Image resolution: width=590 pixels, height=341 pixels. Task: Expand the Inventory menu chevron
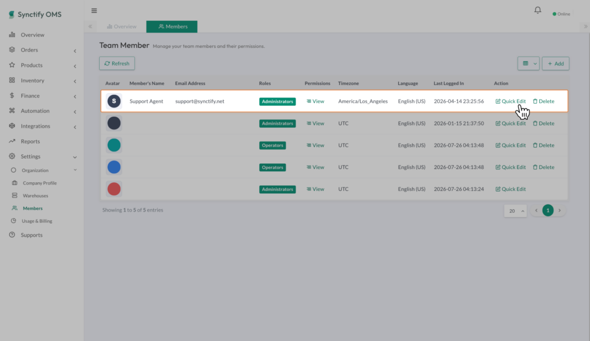click(75, 81)
